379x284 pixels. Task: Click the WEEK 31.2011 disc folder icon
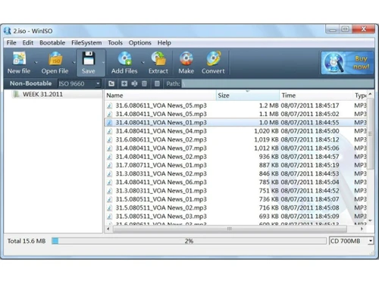[x=17, y=95]
